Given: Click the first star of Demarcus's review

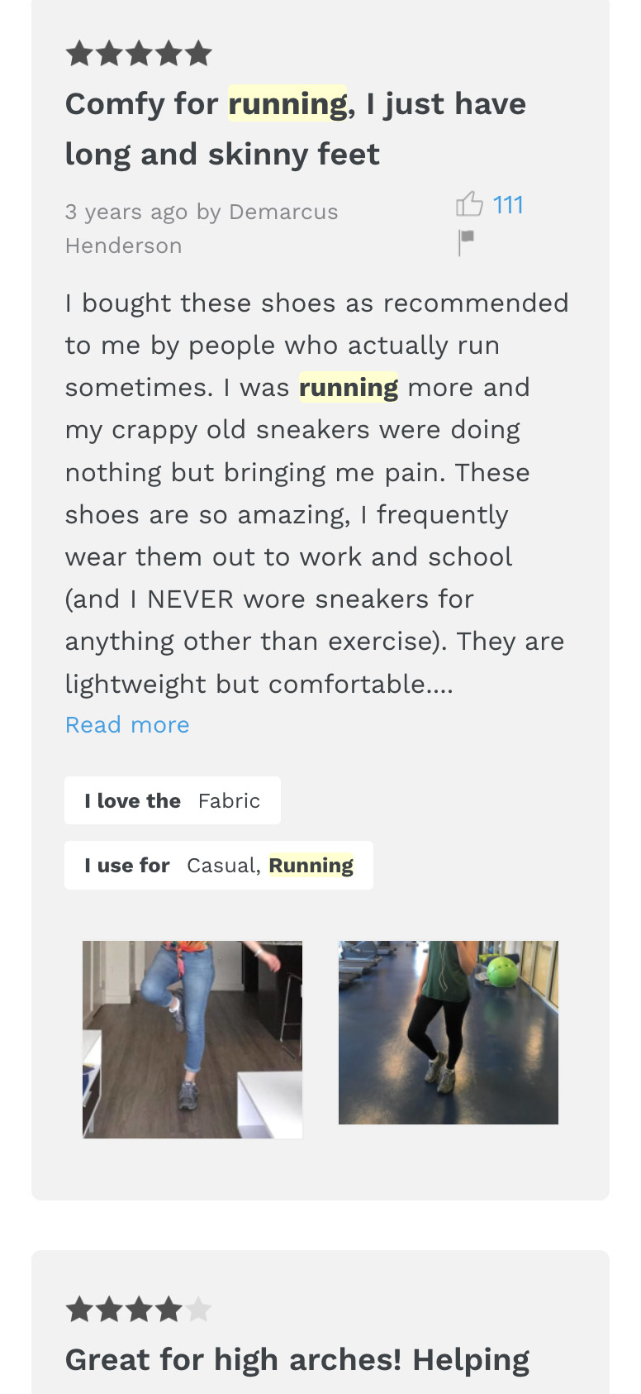Looking at the screenshot, I should [79, 55].
